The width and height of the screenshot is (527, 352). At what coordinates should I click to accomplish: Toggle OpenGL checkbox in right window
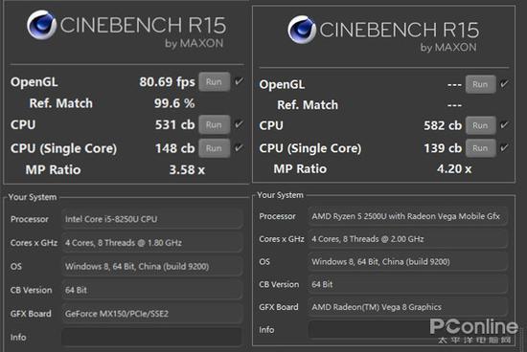(504, 83)
